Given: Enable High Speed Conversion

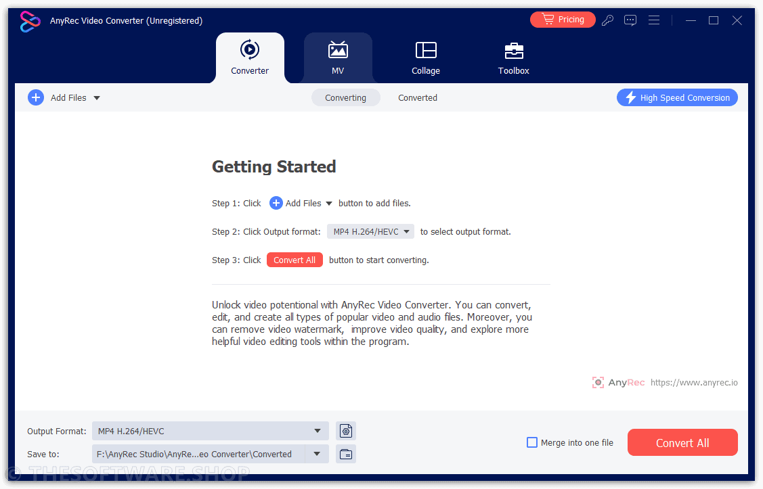Looking at the screenshot, I should 677,97.
